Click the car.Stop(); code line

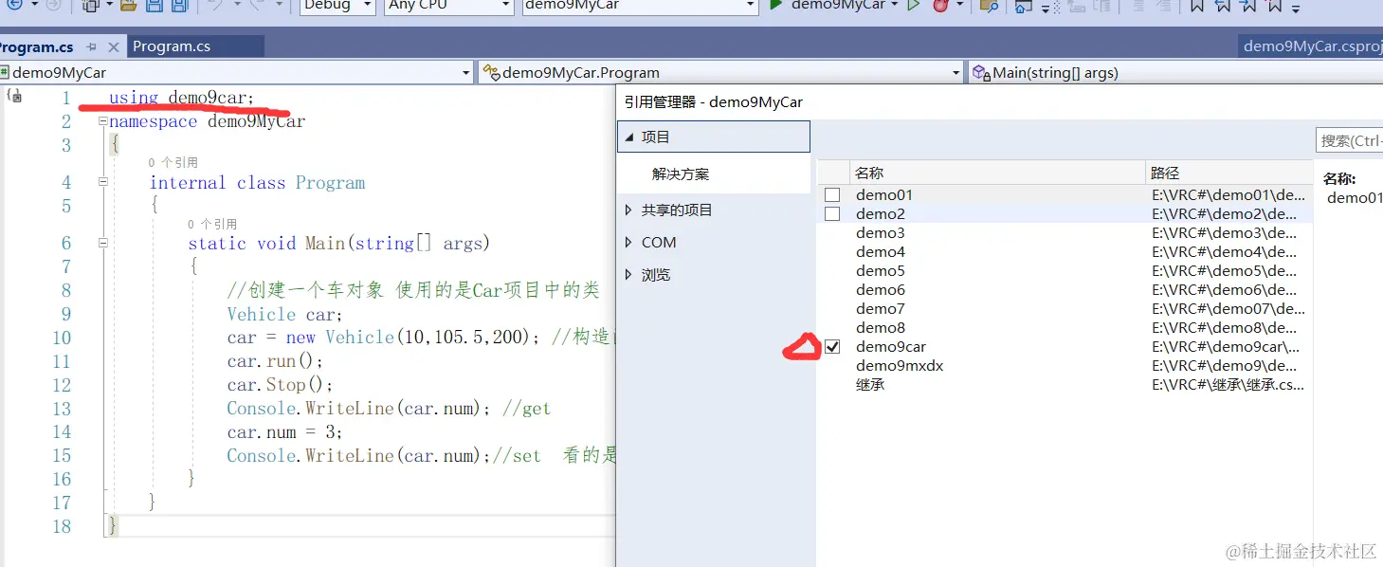pyautogui.click(x=280, y=385)
